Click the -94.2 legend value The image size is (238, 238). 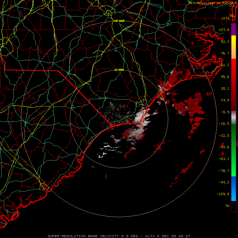(224, 182)
